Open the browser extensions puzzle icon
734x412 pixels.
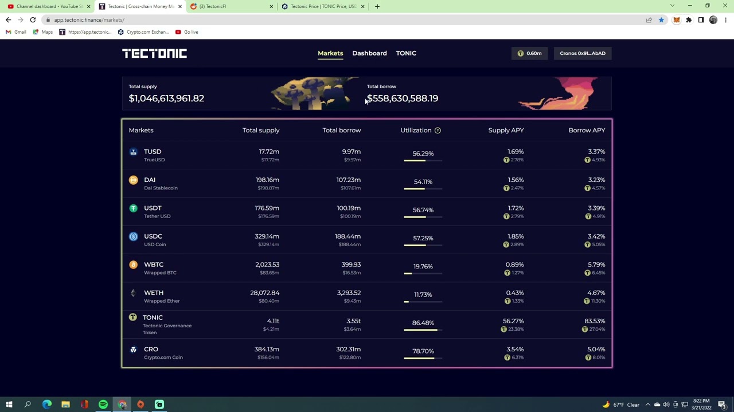689,20
